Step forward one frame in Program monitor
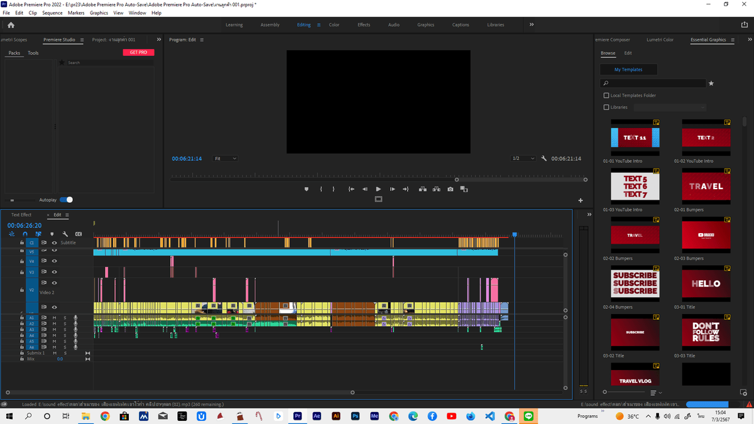This screenshot has height=424, width=754. (392, 189)
